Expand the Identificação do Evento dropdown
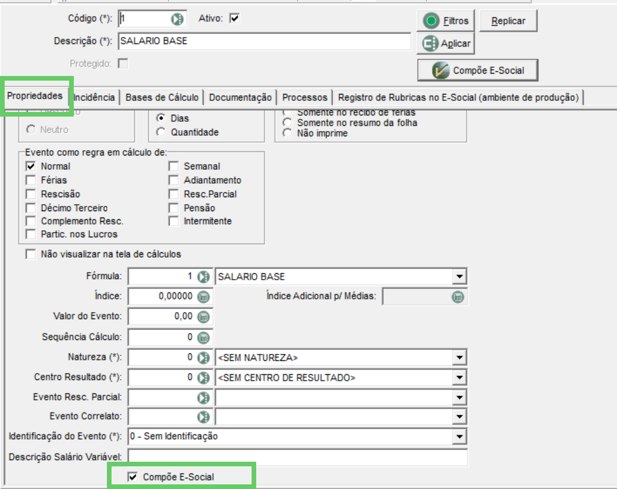This screenshot has height=489, width=617. [x=459, y=437]
